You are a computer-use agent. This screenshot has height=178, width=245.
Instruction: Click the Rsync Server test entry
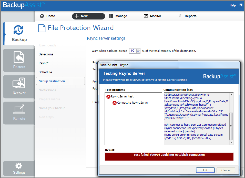[122, 96]
